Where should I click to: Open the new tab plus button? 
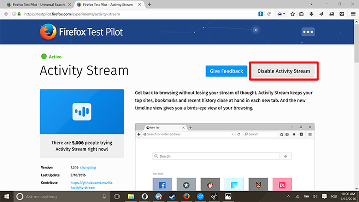pos(150,4)
